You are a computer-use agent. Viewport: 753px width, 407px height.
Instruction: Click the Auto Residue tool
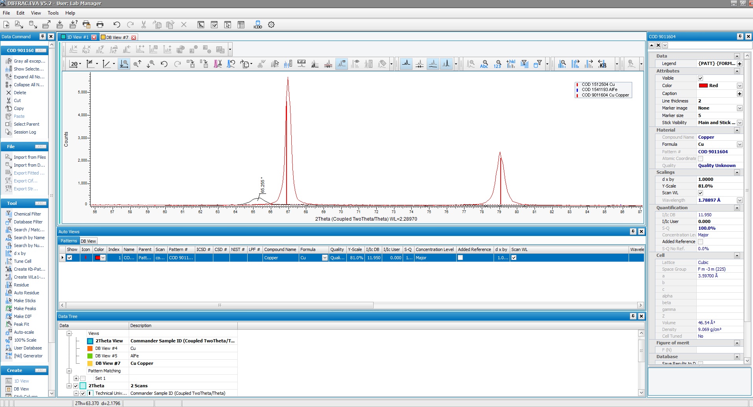[26, 293]
